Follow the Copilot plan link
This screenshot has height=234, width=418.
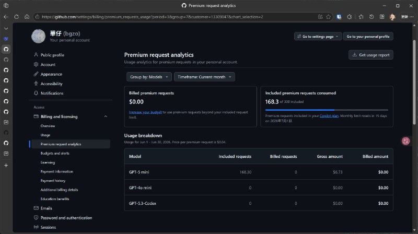329,116
